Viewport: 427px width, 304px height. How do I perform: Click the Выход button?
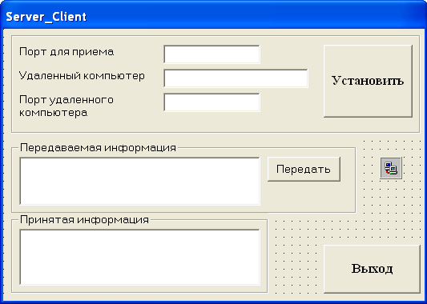click(372, 269)
